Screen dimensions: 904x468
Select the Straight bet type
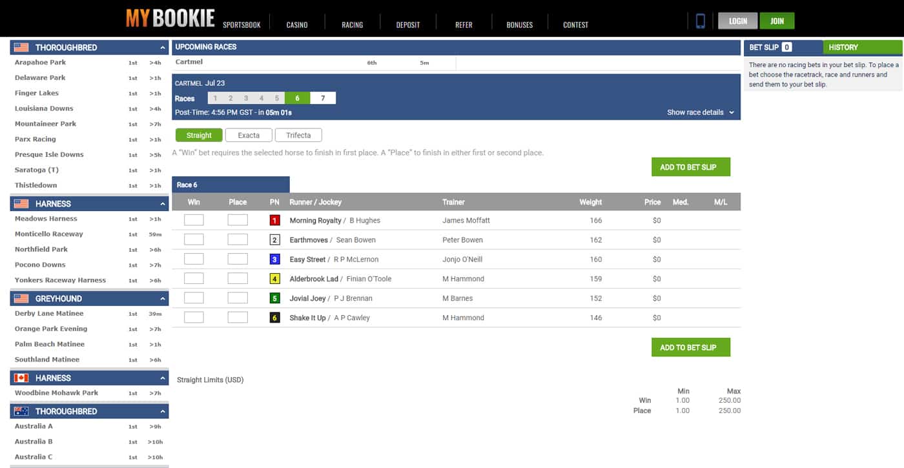[199, 135]
